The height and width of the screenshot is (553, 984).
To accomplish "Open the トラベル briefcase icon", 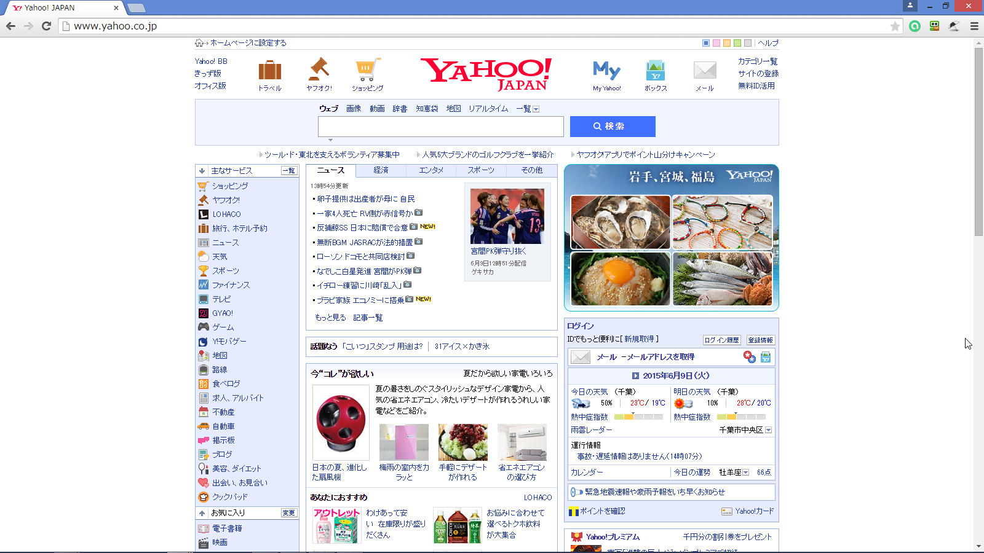I will 269,70.
